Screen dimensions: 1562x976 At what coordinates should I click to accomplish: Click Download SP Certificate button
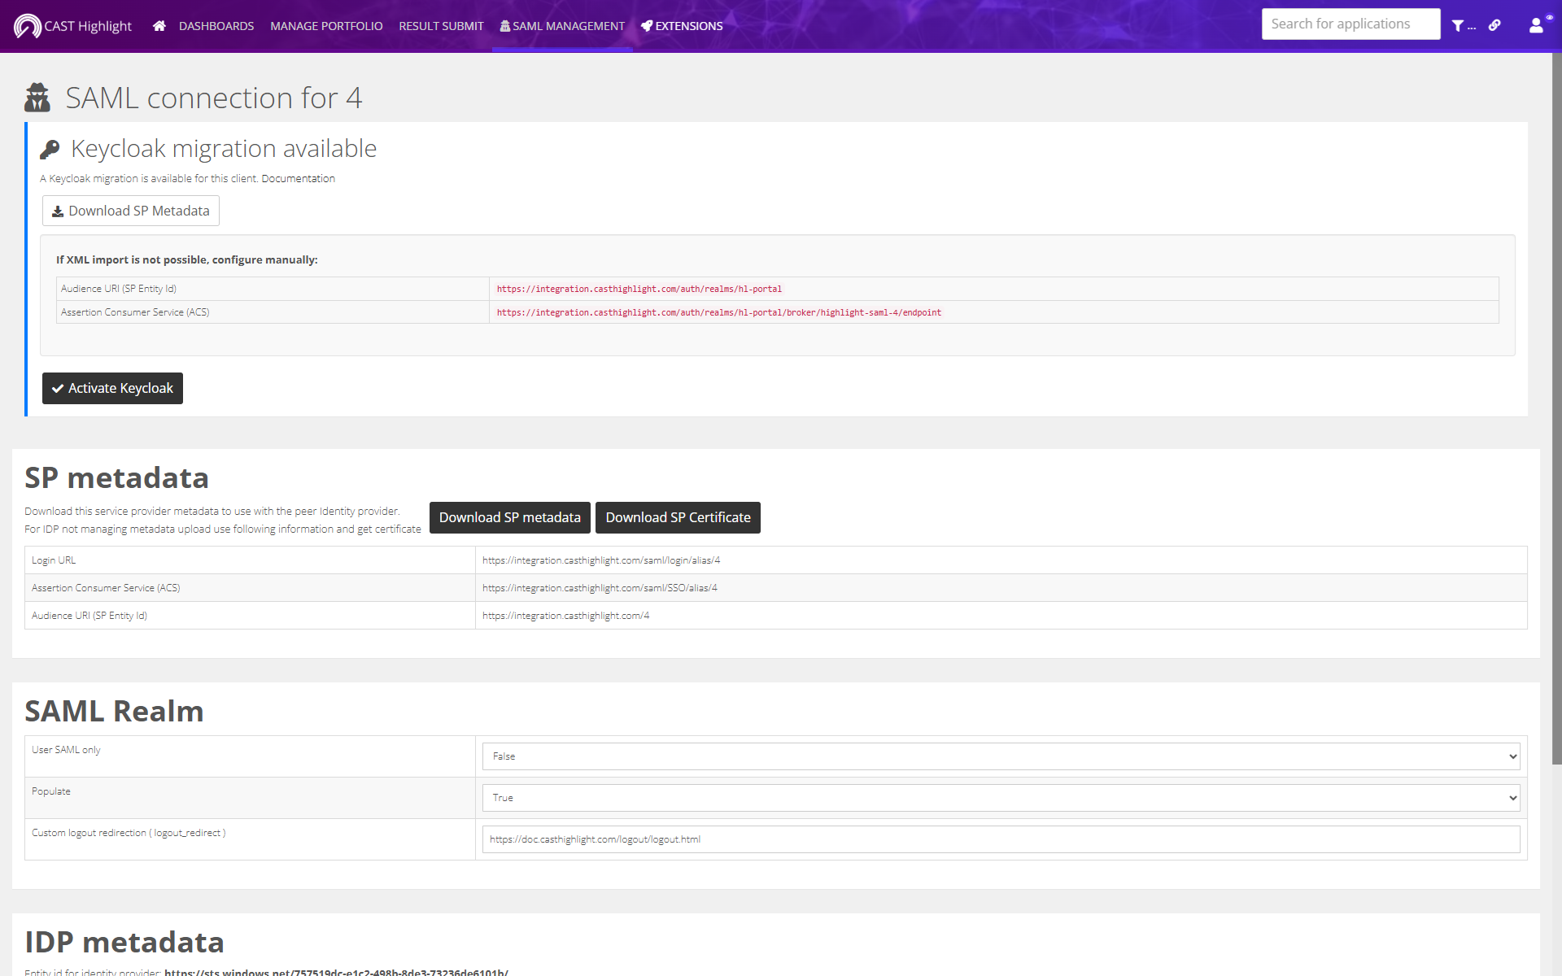[x=678, y=517]
